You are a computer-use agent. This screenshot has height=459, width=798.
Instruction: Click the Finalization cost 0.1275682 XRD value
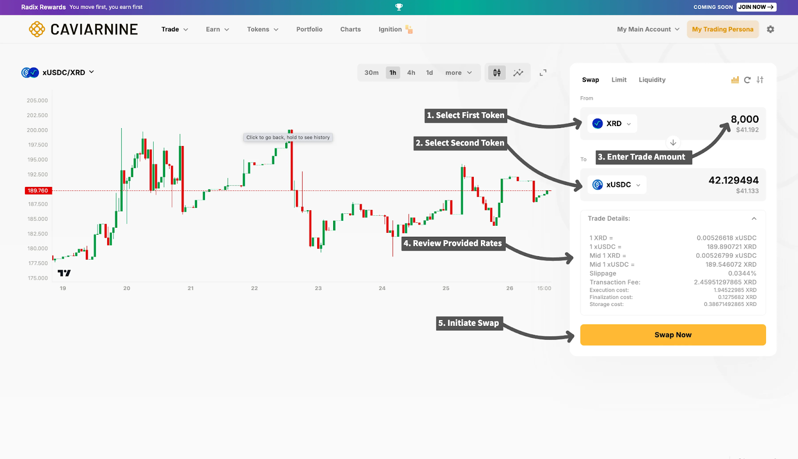737,298
